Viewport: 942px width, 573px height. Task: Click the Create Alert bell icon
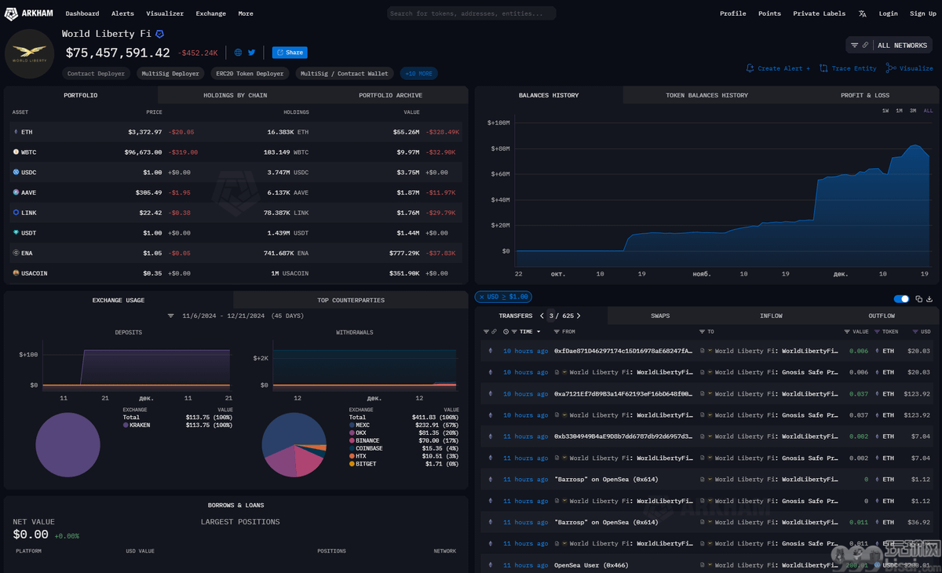750,68
